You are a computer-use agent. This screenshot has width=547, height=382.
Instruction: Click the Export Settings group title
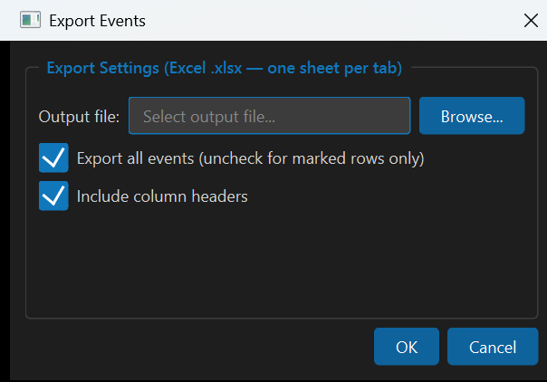point(225,68)
